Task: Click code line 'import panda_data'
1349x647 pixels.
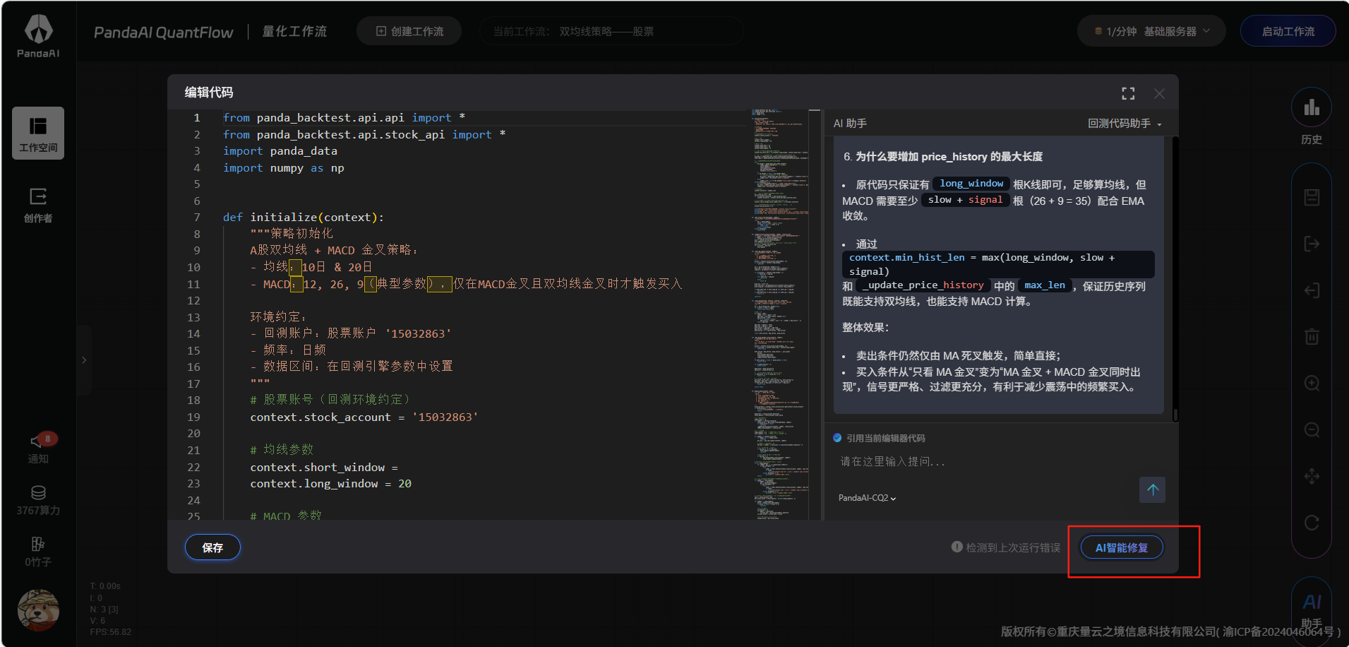Action: click(x=280, y=151)
